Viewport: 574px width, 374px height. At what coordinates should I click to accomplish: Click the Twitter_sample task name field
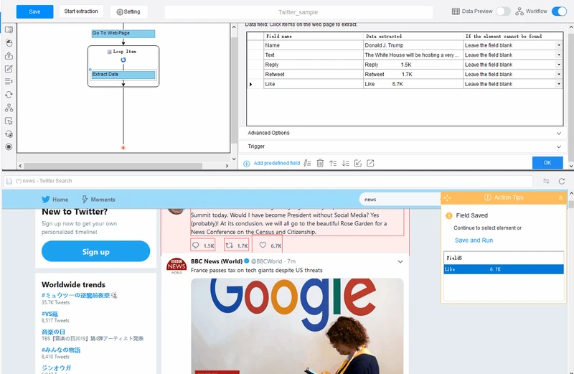tap(298, 12)
